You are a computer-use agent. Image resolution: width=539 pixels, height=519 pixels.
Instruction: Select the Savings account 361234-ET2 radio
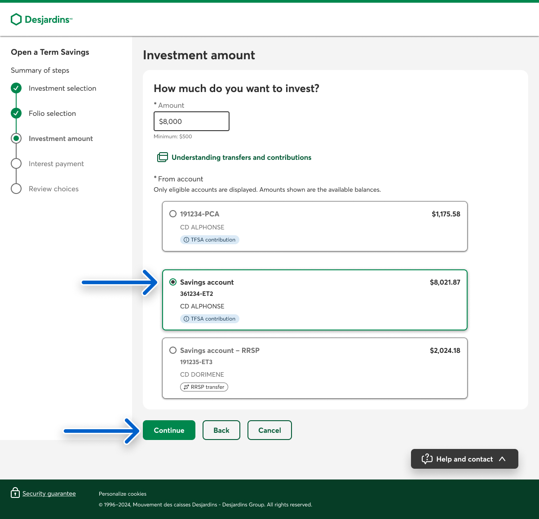[x=173, y=282]
